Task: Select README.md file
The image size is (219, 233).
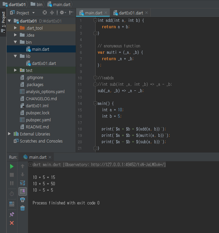Action: (x=41, y=127)
